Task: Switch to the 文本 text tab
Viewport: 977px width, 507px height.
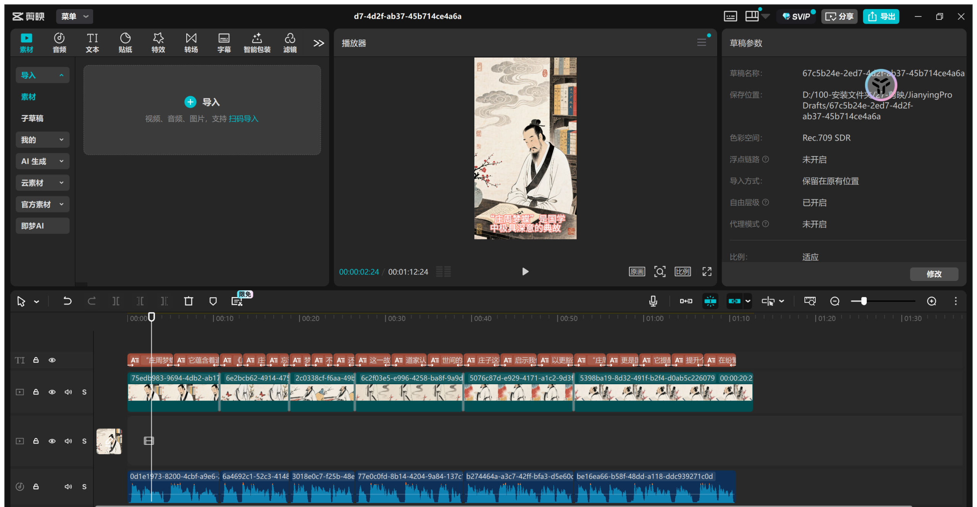Action: point(92,42)
